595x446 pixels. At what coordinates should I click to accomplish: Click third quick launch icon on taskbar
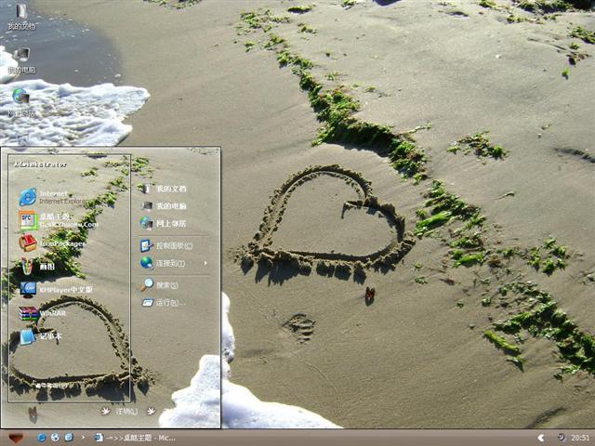(x=69, y=438)
